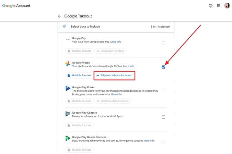The height and width of the screenshot is (154, 232).
Task: Click the Google Account logo
Action: (x=16, y=6)
